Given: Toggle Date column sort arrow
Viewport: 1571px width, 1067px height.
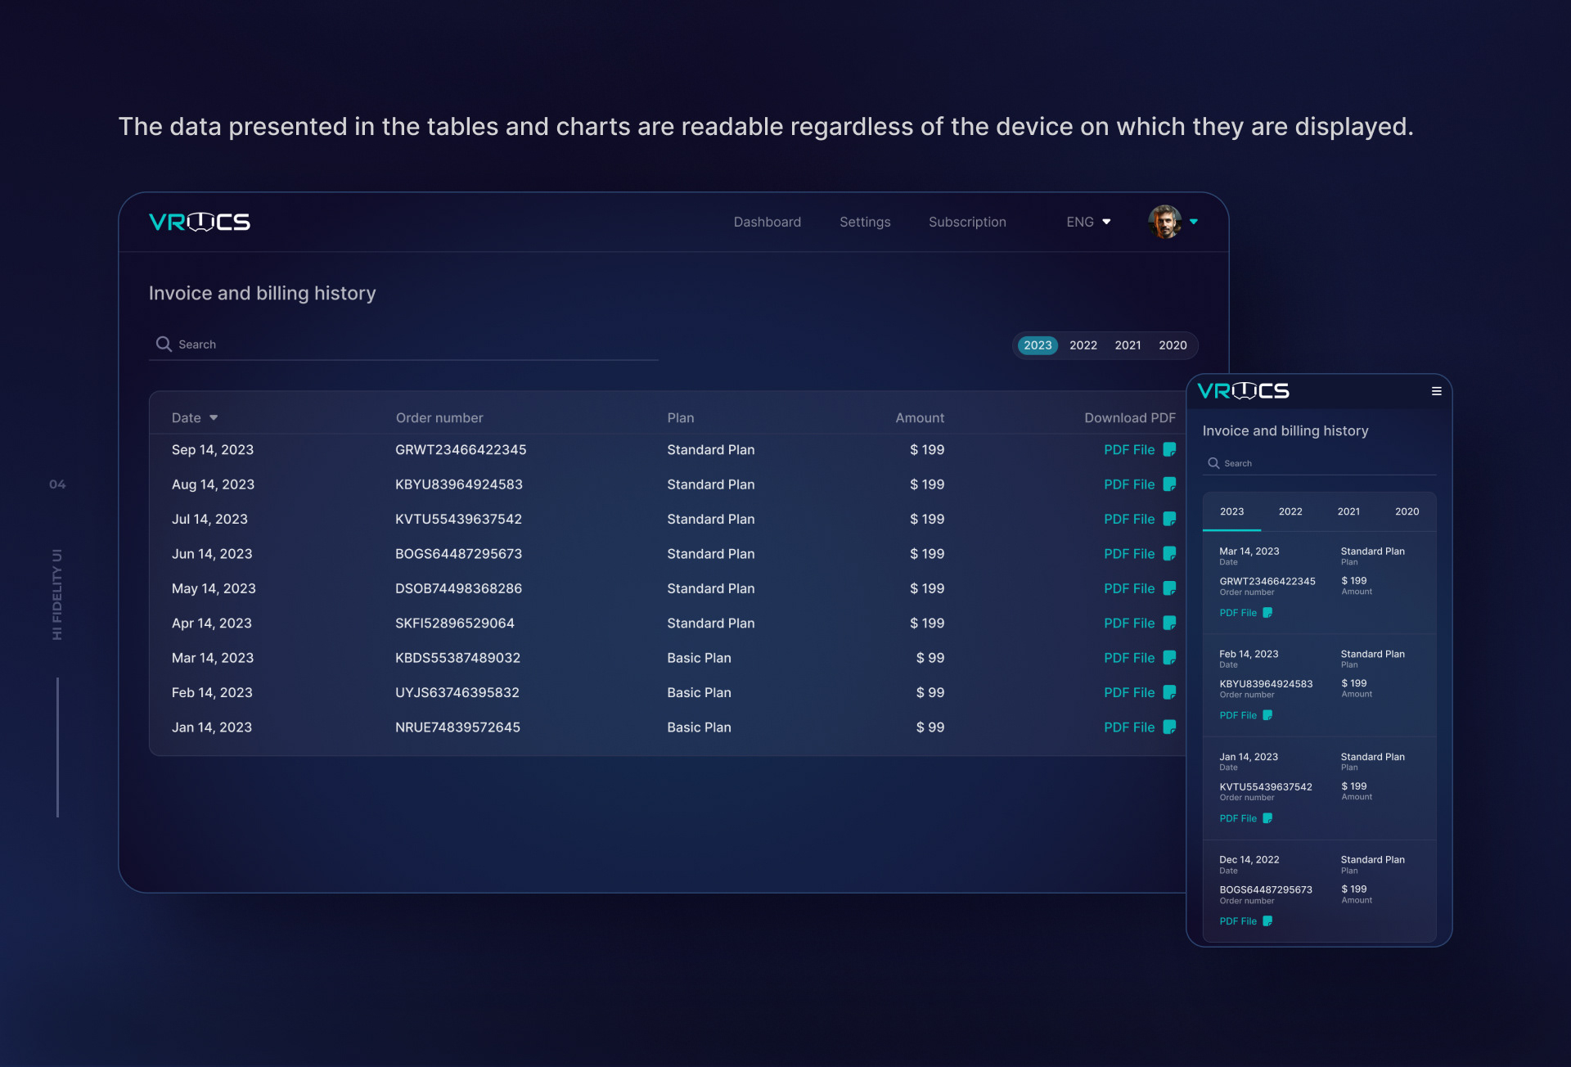Looking at the screenshot, I should click(214, 417).
